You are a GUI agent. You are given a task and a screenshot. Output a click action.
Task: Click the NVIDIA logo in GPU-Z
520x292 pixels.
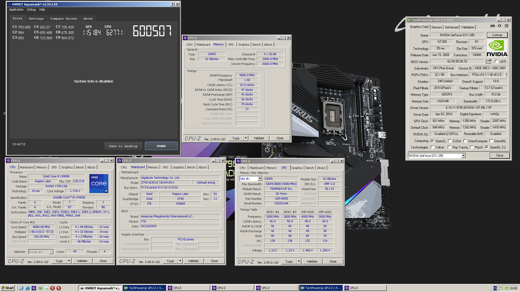click(497, 48)
